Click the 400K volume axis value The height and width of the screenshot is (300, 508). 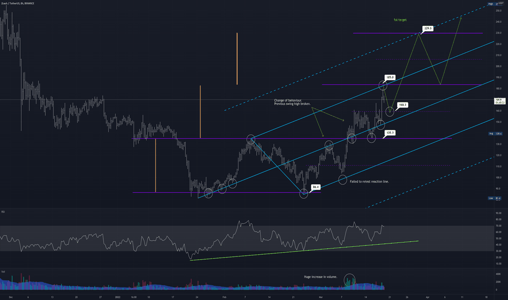(498, 274)
